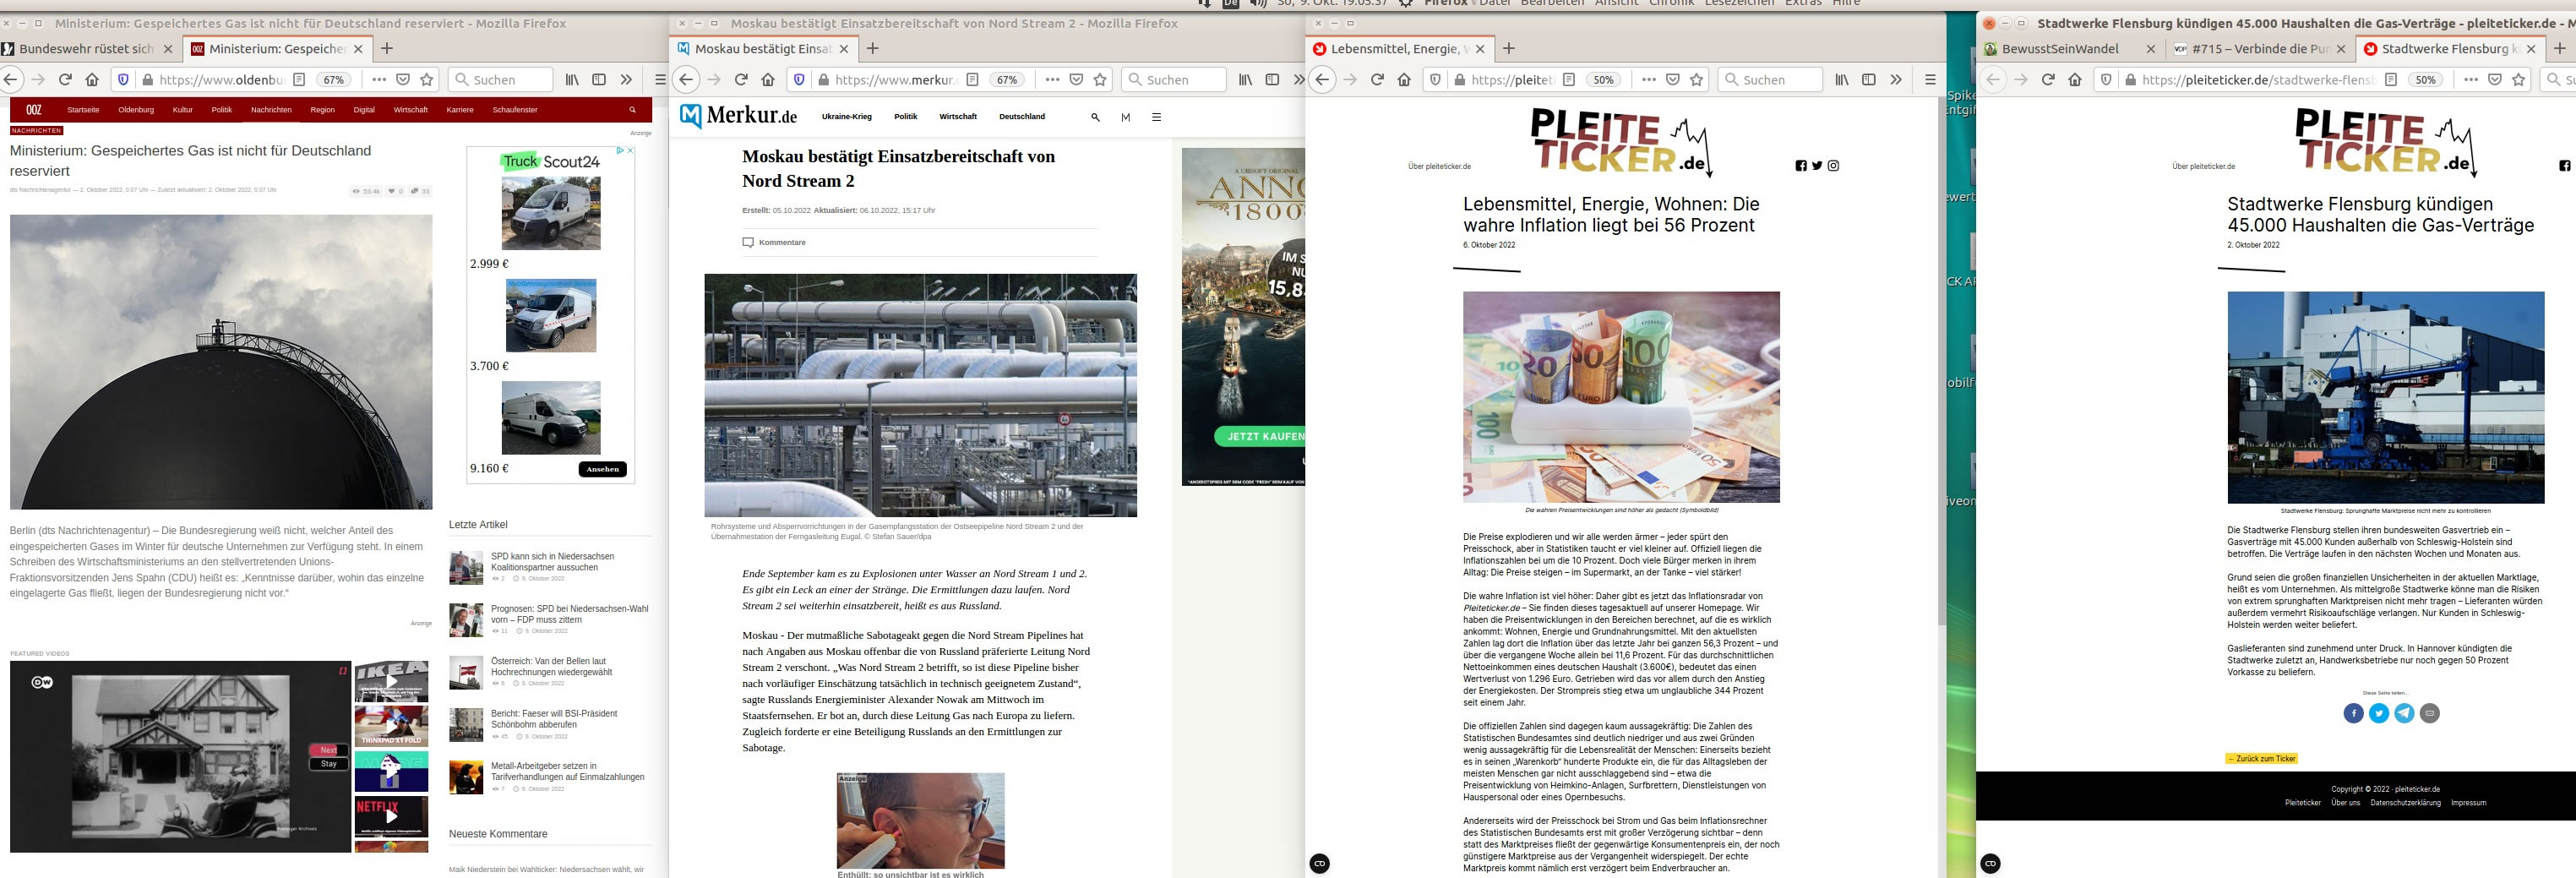The height and width of the screenshot is (878, 2576).
Task: Expand overflow toolbar chevron in oldenburger window
Action: pos(626,80)
